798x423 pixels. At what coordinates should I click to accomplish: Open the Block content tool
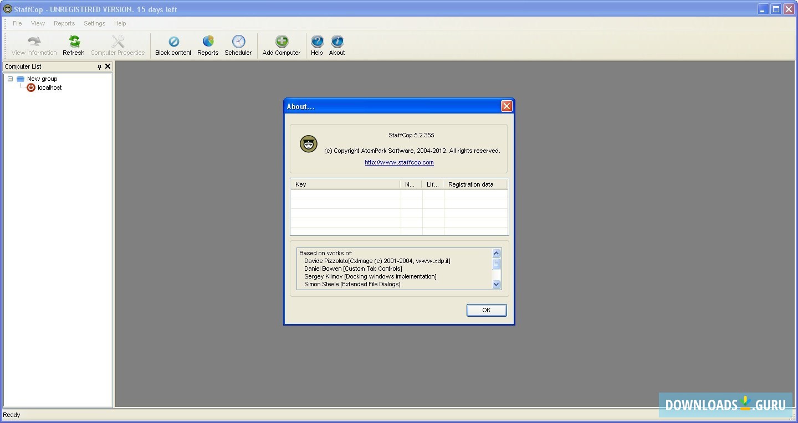click(173, 45)
